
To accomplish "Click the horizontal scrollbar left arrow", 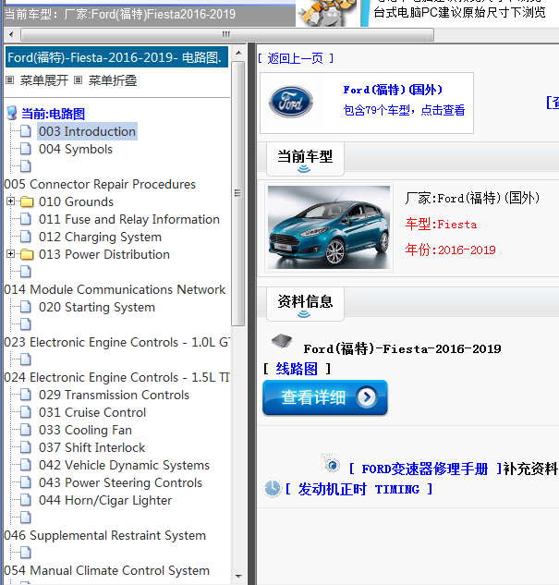I will click(x=11, y=35).
